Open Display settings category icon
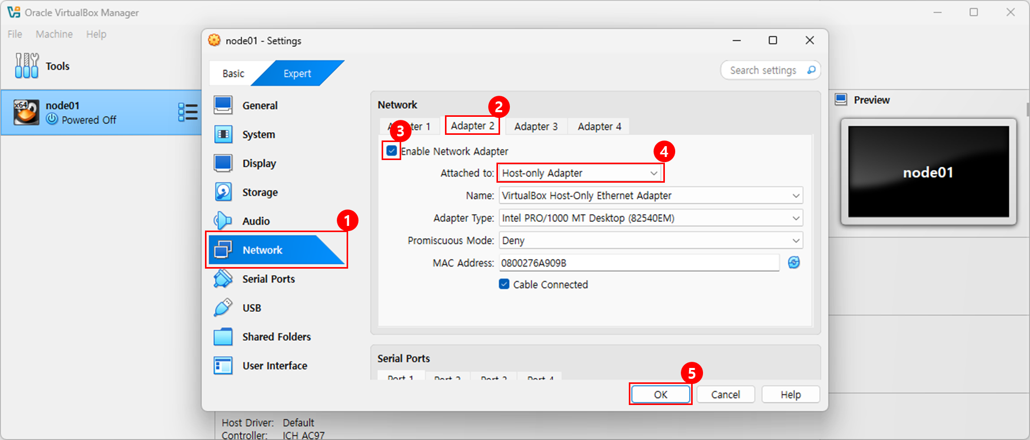This screenshot has height=440, width=1030. tap(223, 163)
